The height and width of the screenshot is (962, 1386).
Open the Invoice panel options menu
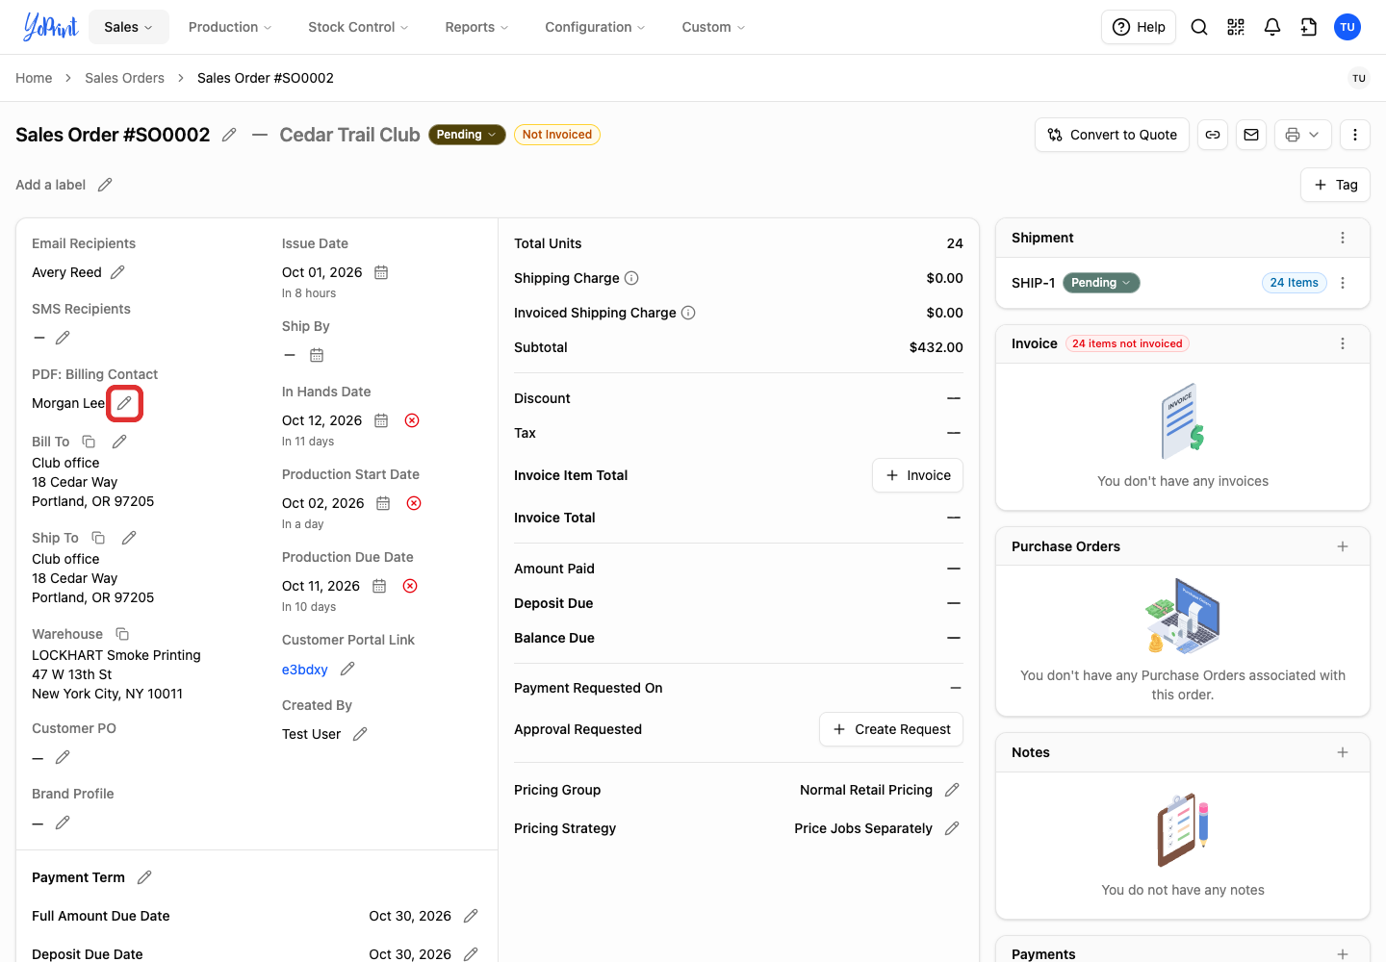click(1343, 343)
